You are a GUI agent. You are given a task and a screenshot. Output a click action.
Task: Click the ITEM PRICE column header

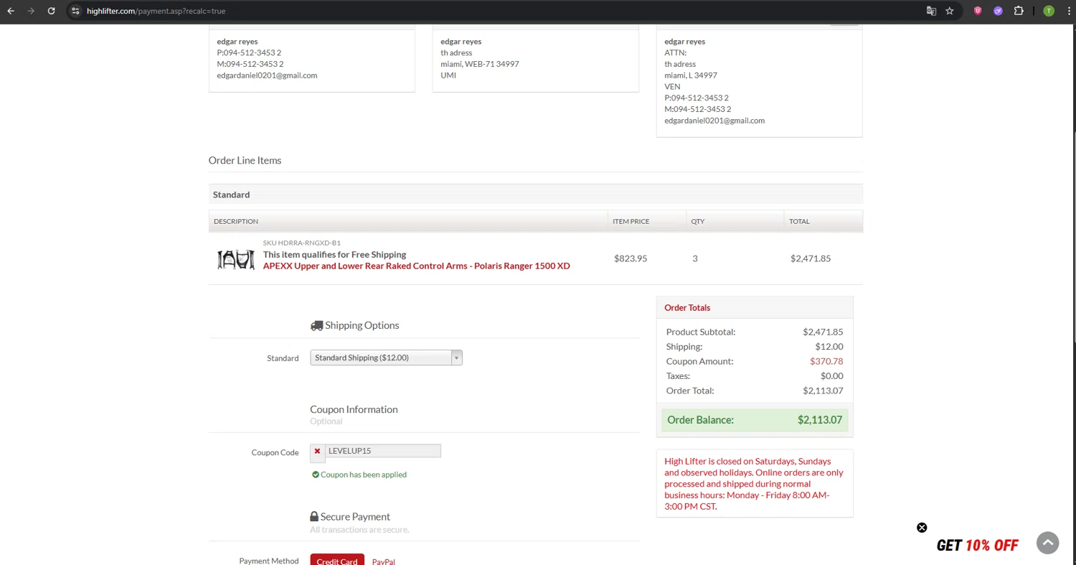pos(631,221)
